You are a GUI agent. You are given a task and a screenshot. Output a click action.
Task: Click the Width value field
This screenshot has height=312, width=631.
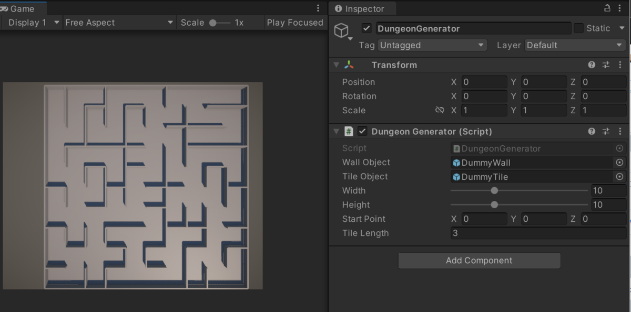click(609, 190)
